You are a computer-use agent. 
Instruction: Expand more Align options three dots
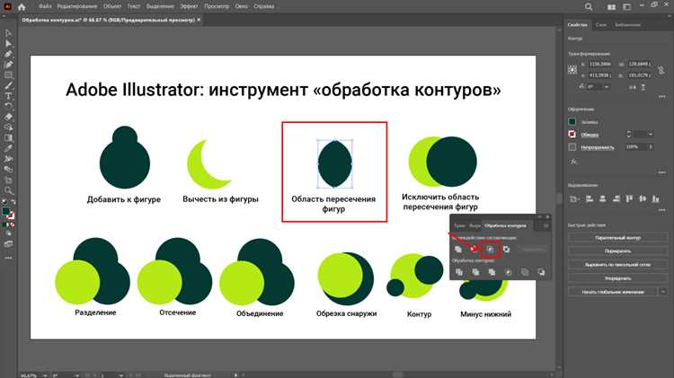click(x=661, y=210)
